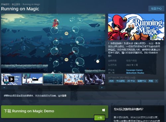Select the orange autumn level thumbnail
Image resolution: width=166 pixels, height=122 pixels.
[x=74, y=79]
